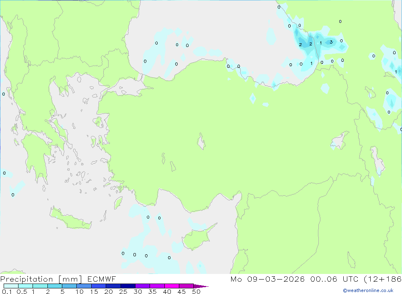This screenshot has width=402, height=294.
Task: Pick the 45–50 mm legend swatch
Action: (x=187, y=286)
